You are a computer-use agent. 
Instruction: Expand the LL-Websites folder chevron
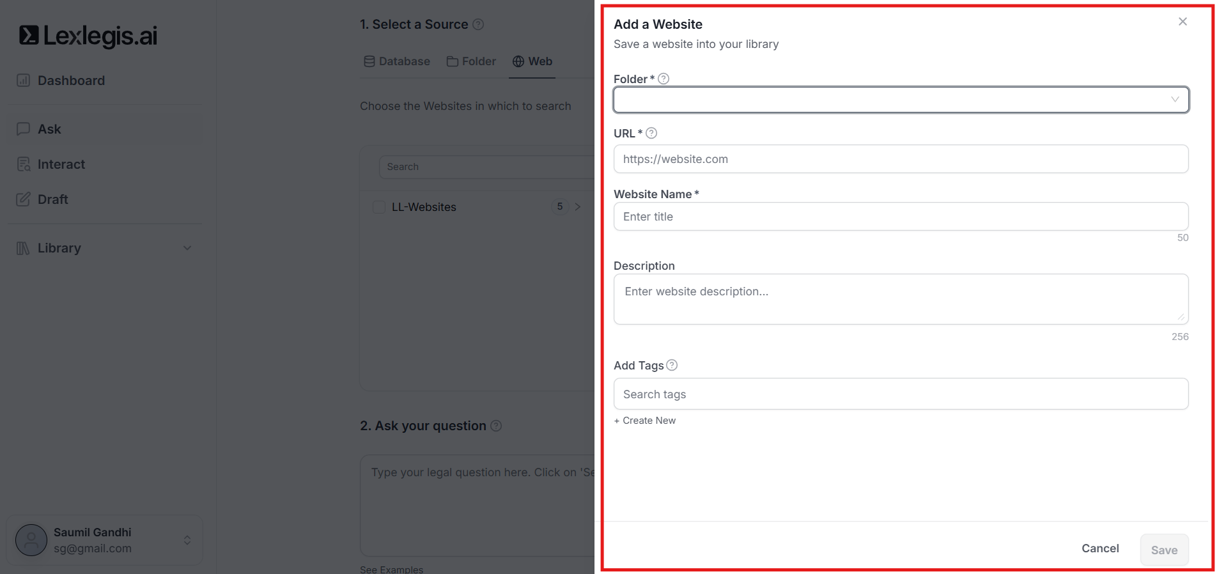tap(578, 206)
